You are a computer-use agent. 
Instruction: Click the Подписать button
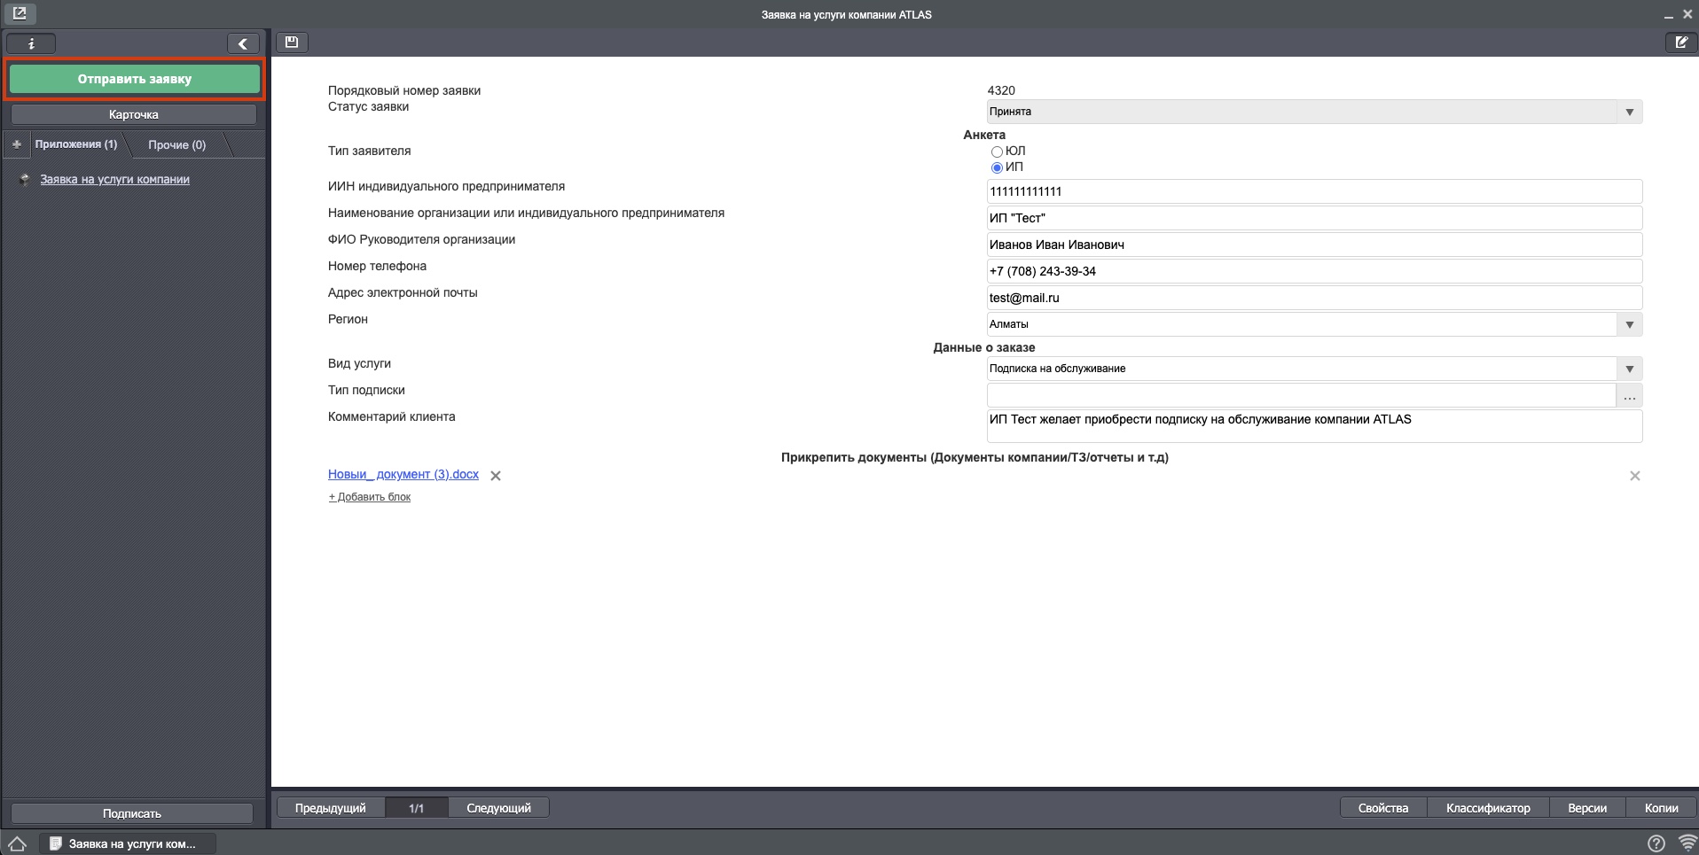point(132,813)
